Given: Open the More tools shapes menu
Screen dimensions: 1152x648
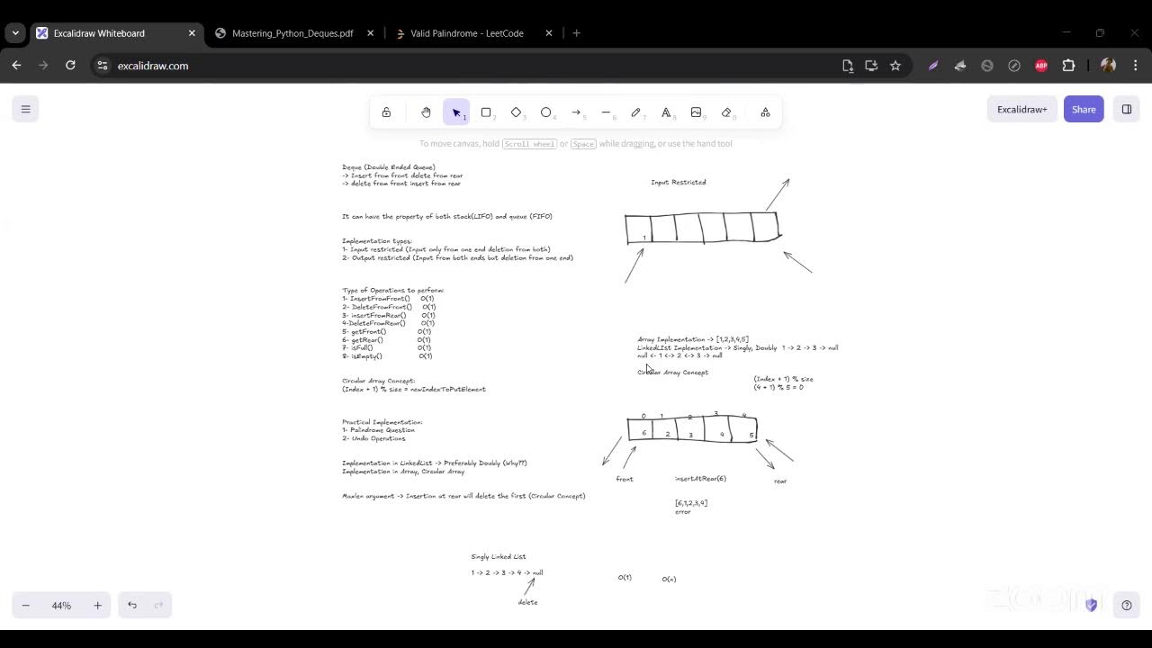Looking at the screenshot, I should [x=765, y=112].
